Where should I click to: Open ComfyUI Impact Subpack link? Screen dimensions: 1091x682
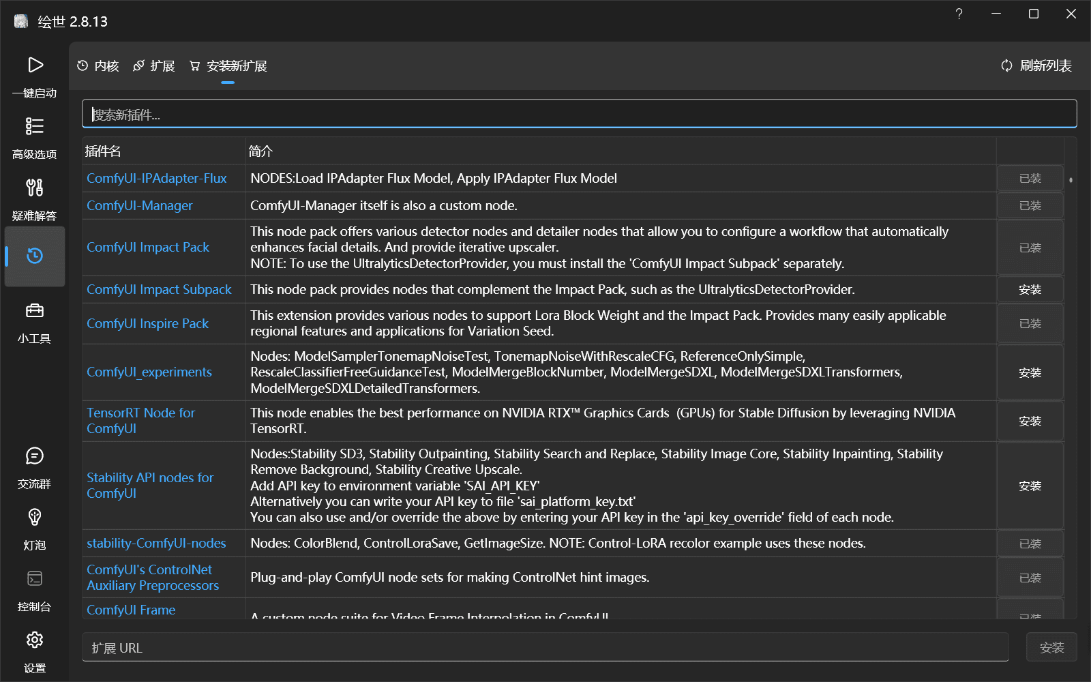(159, 289)
